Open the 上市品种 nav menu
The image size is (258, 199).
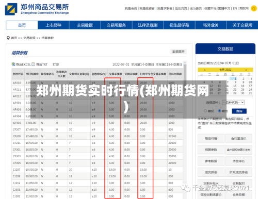(53, 25)
